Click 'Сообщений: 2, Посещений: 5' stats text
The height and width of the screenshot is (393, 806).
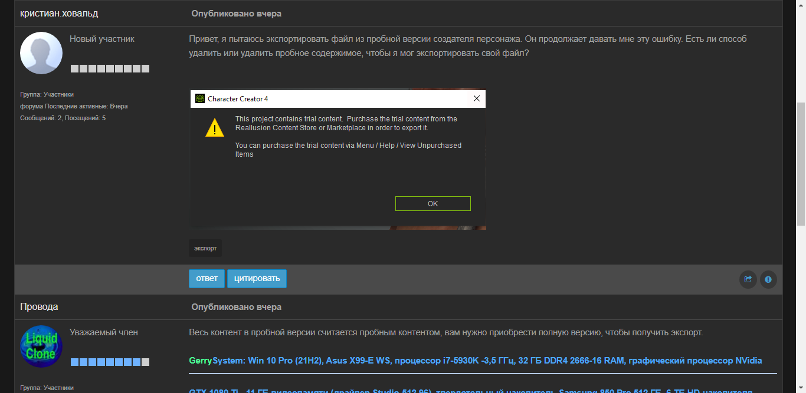point(63,118)
